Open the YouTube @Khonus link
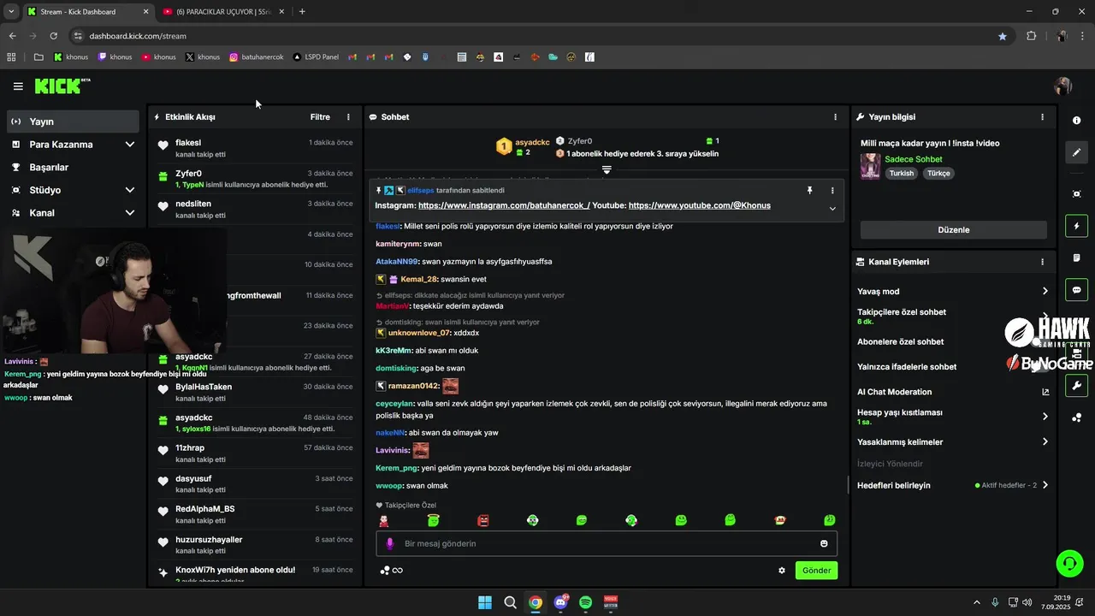 coord(700,205)
